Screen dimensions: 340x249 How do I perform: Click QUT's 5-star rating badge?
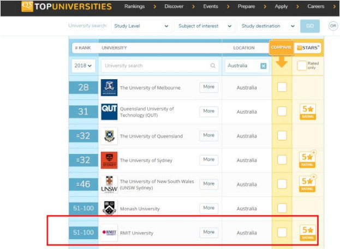[308, 112]
